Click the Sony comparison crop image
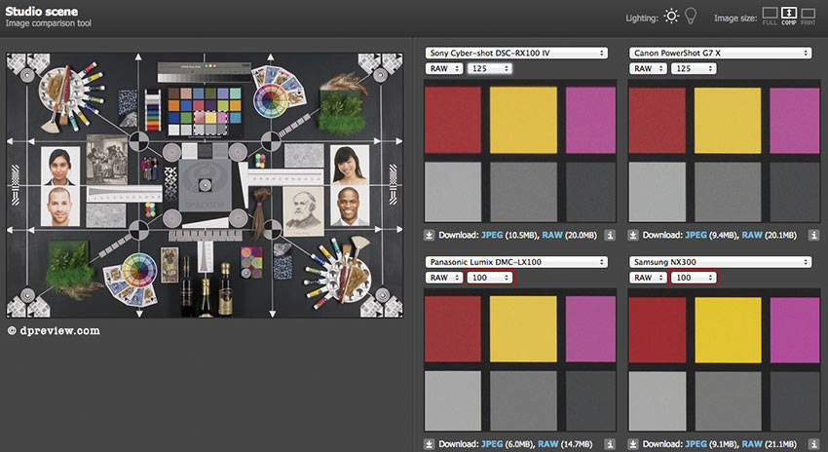The image size is (828, 452). point(520,151)
